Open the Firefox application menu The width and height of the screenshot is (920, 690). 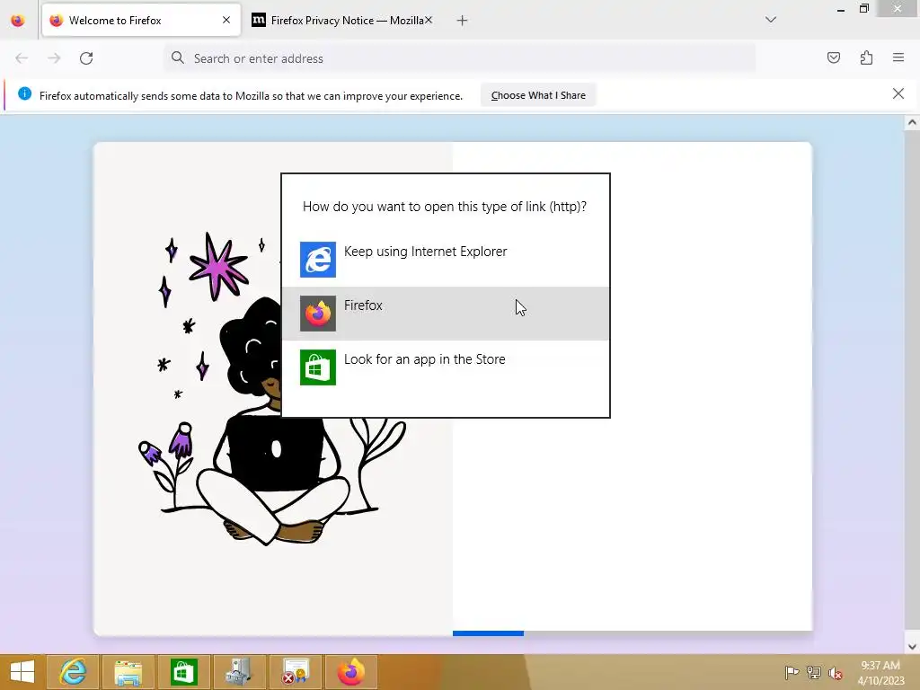pyautogui.click(x=898, y=57)
